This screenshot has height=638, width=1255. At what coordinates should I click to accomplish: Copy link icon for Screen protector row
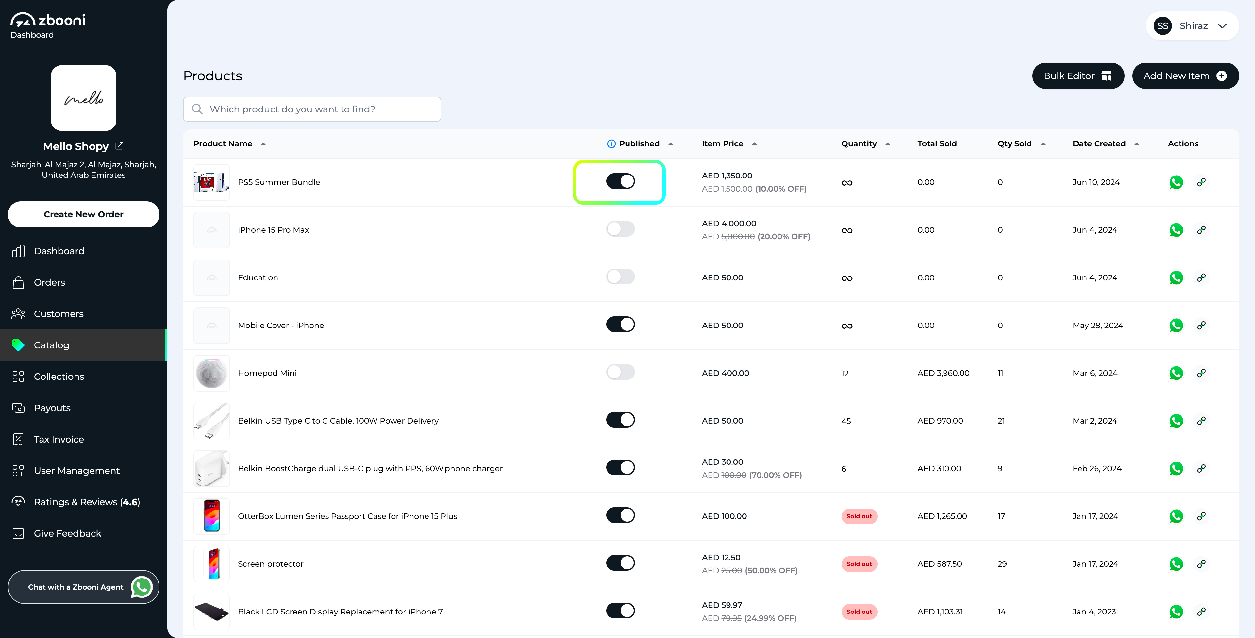coord(1201,564)
